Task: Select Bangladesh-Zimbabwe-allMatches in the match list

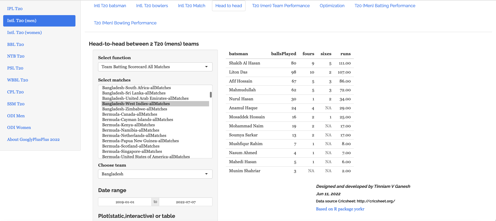Action: tap(134, 109)
